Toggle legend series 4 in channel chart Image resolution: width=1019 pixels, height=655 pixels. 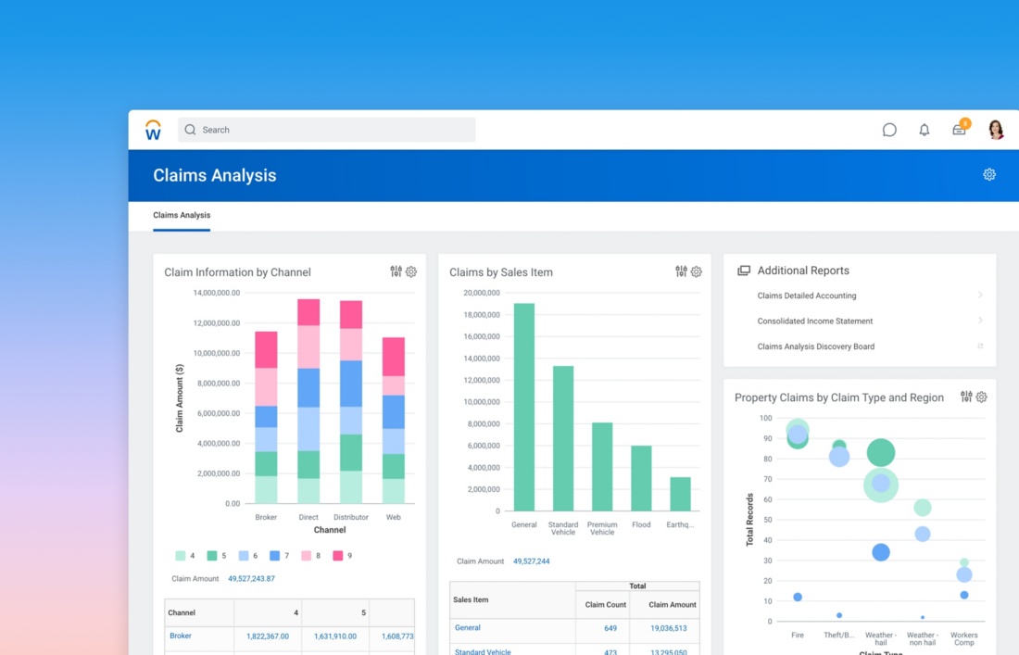click(x=181, y=556)
